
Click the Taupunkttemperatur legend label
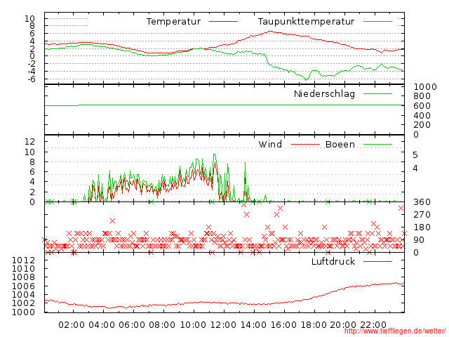point(306,22)
